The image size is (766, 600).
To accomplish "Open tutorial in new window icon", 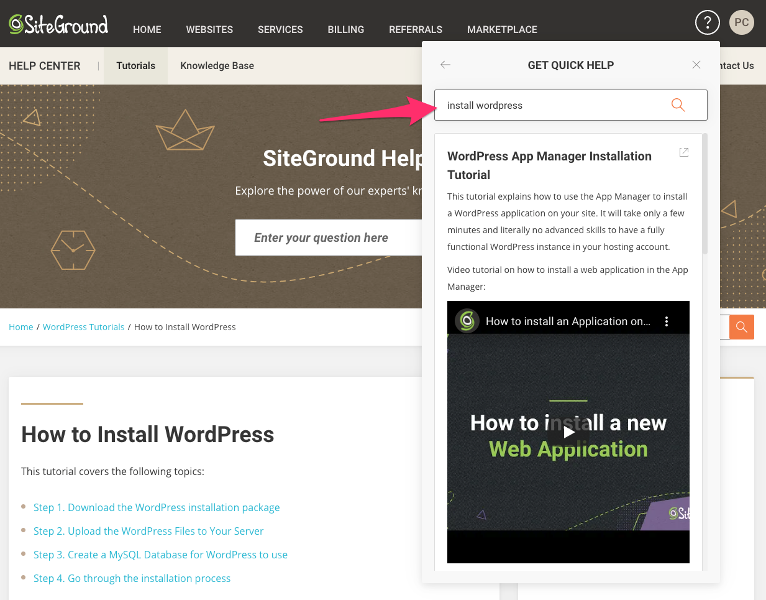I will [x=684, y=152].
